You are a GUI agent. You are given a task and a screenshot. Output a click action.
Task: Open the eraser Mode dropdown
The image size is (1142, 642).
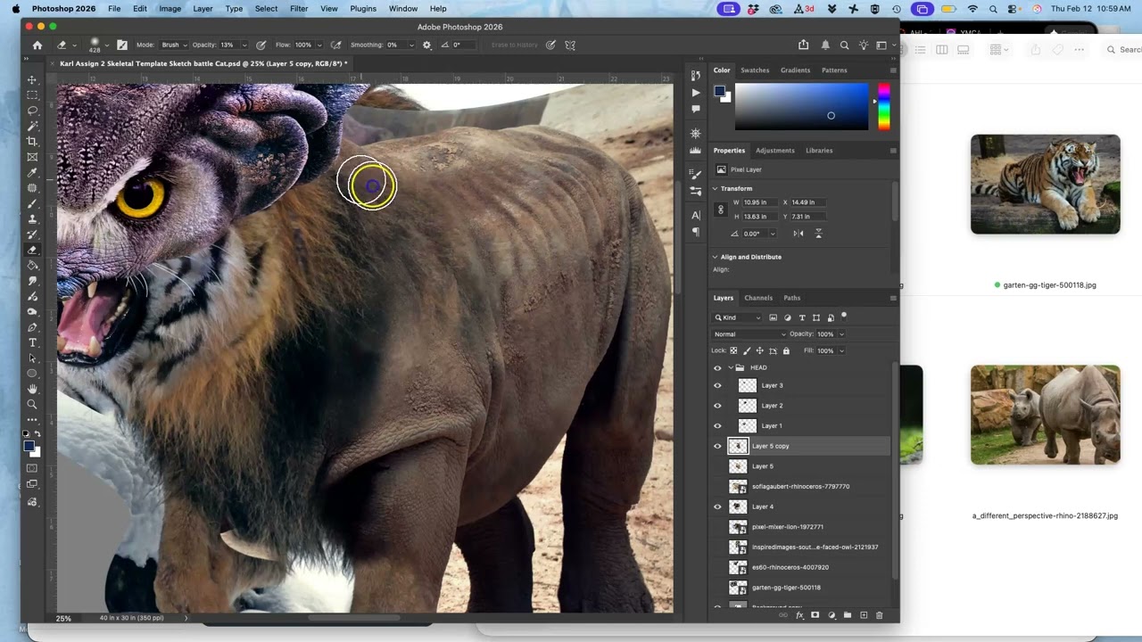173,45
